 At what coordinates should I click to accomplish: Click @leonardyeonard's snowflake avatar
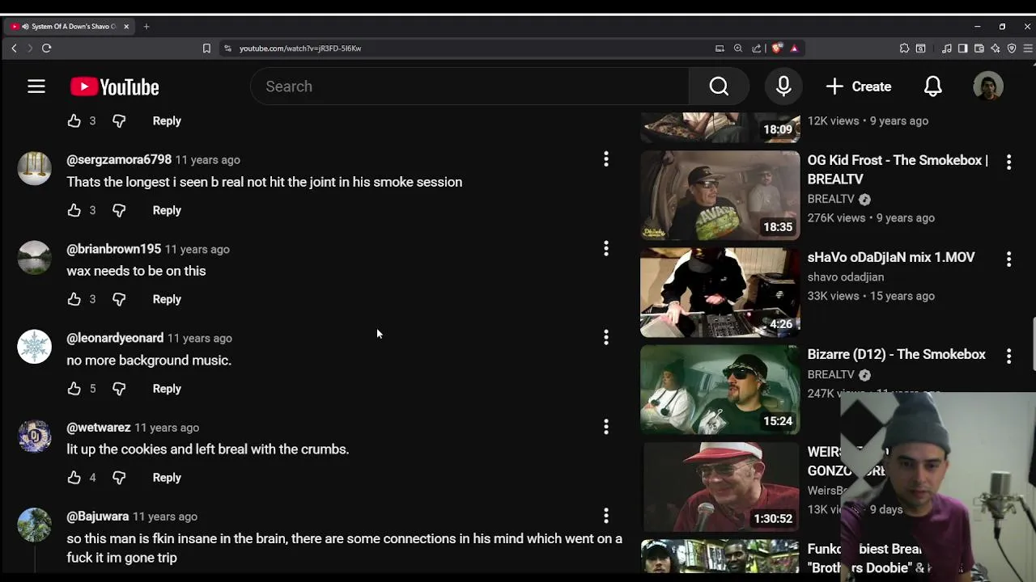(x=34, y=347)
